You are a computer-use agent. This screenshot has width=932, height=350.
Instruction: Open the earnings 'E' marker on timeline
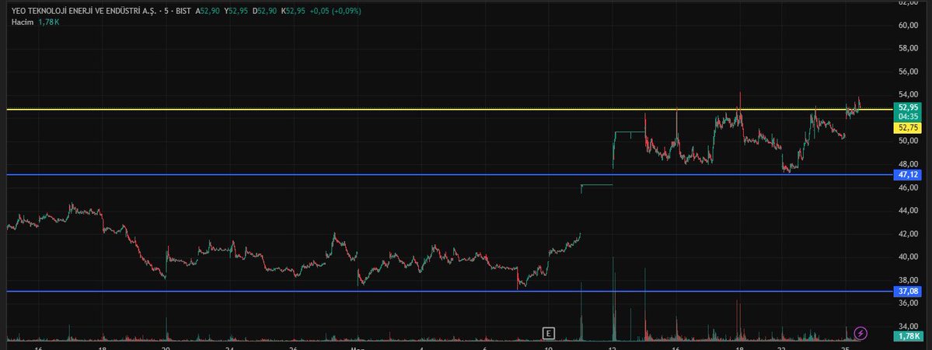[549, 333]
